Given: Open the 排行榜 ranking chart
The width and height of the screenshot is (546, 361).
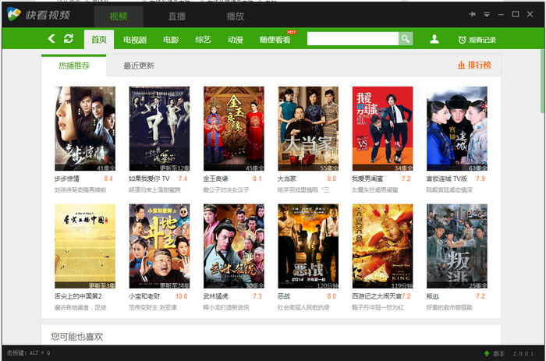Looking at the screenshot, I should click(x=474, y=65).
